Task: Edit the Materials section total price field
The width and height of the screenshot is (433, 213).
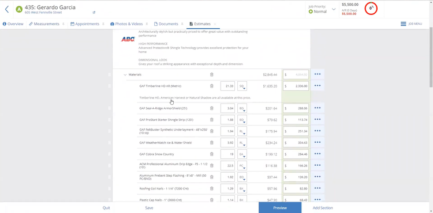Action: click(296, 75)
